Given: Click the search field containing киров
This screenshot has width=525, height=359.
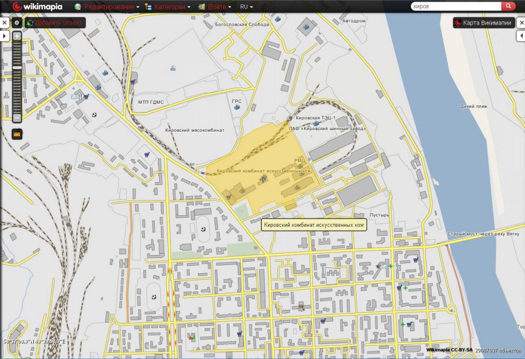Looking at the screenshot, I should [x=456, y=7].
